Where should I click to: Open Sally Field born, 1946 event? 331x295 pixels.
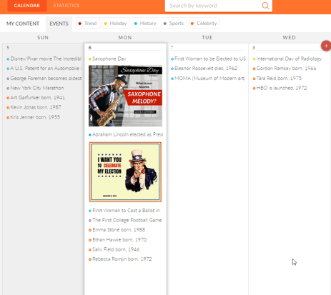tap(114, 249)
